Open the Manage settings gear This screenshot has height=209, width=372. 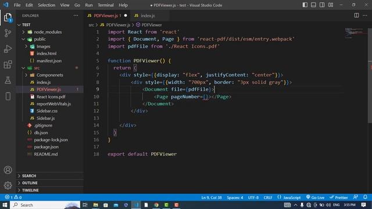8,185
